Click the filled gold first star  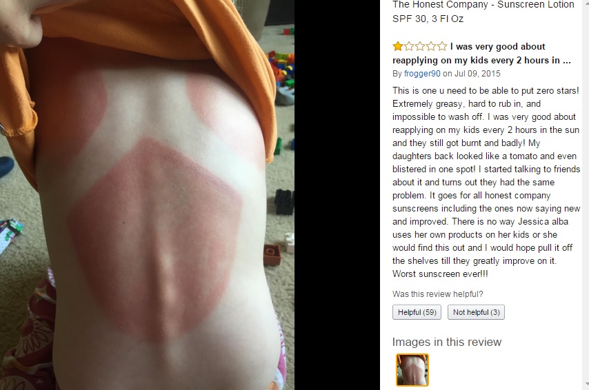pyautogui.click(x=398, y=47)
